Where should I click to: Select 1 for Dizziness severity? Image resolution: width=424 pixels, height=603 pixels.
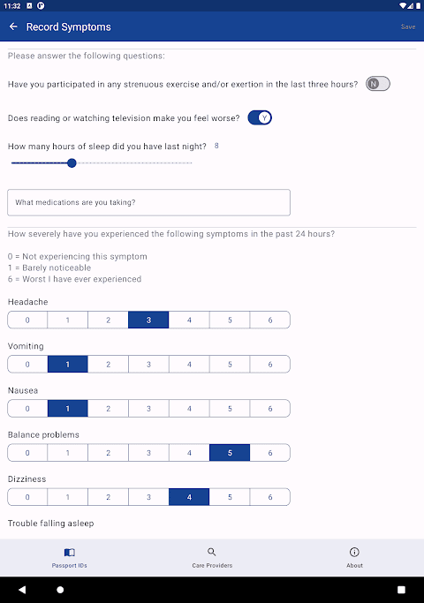pyautogui.click(x=68, y=497)
